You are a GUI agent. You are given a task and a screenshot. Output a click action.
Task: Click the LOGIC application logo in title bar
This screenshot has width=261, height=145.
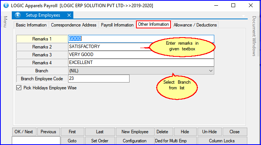coord(6,5)
